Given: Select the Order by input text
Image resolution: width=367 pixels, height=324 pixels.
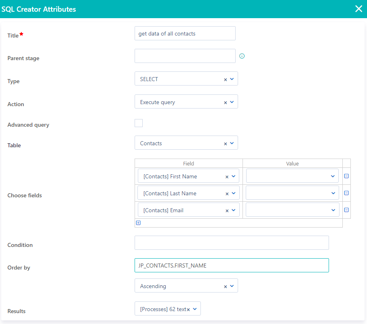Looking at the screenshot, I should click(x=231, y=265).
